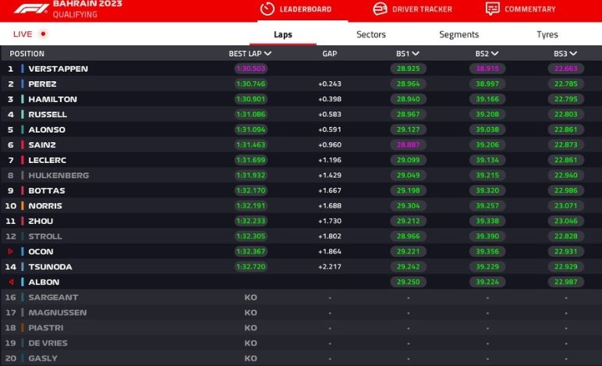The width and height of the screenshot is (602, 366).
Task: Click red position-gain arrow beside Ocon
Action: click(x=10, y=251)
